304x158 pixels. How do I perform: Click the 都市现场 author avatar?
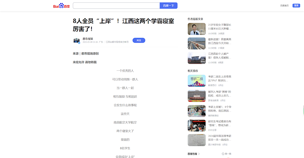(x=77, y=41)
